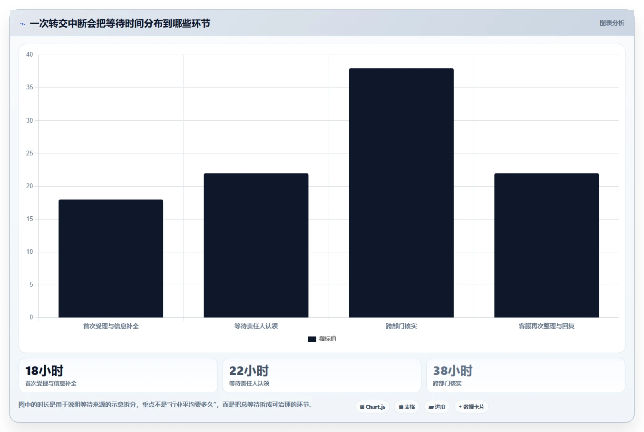
Task: Select the 客服再次整理与回复 bar in chart
Action: tap(546, 245)
